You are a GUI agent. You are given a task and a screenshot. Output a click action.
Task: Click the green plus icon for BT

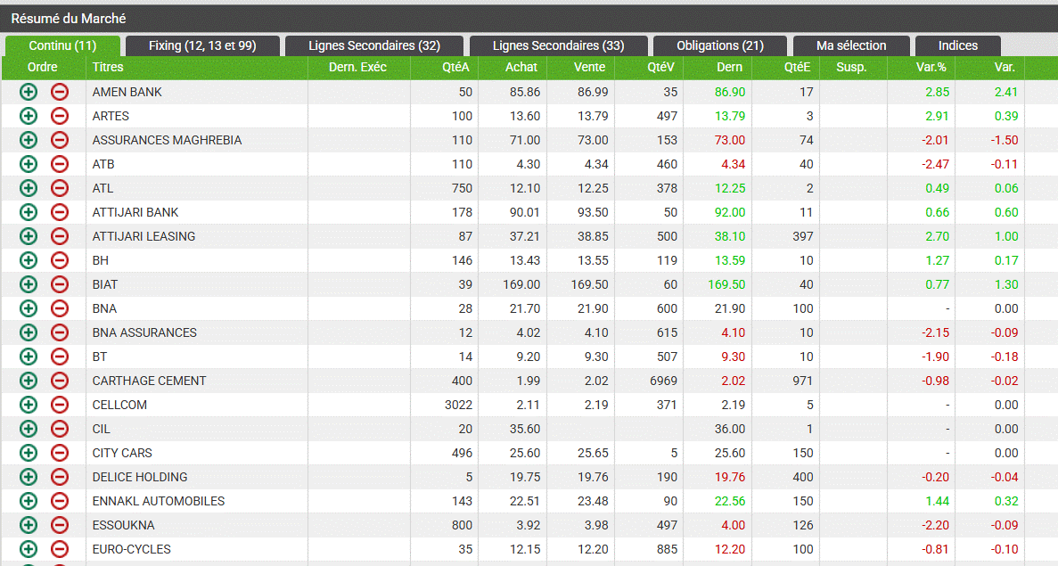(29, 357)
